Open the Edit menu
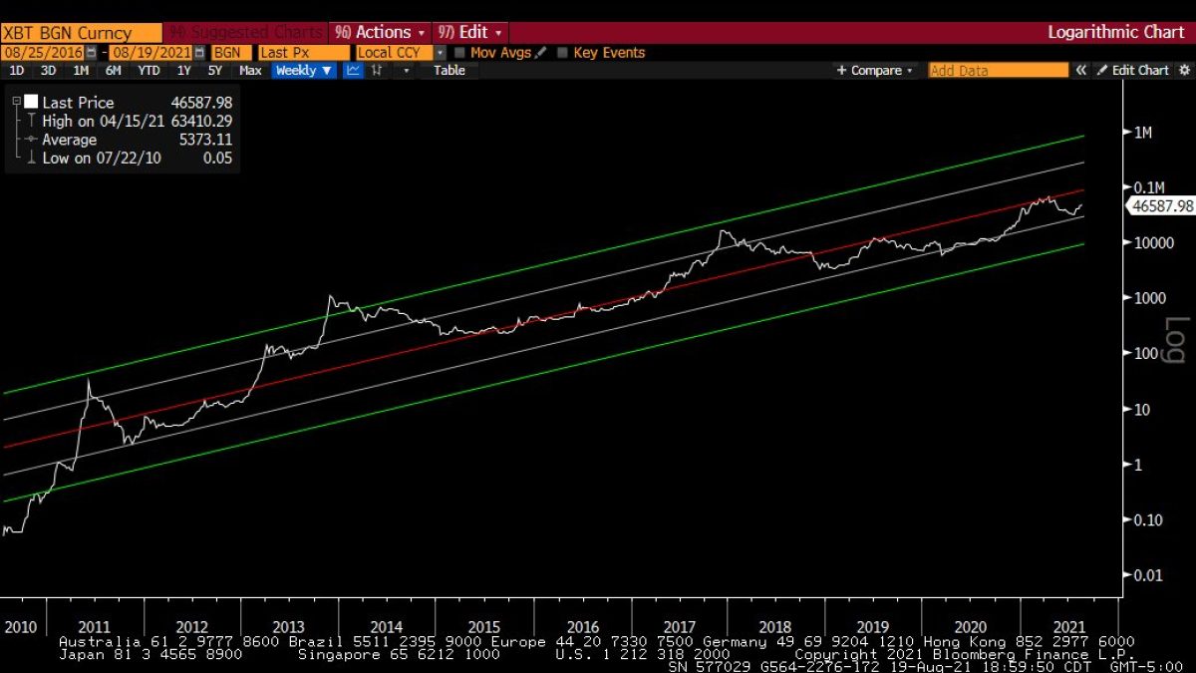Viewport: 1196px width, 673px height. tap(472, 32)
